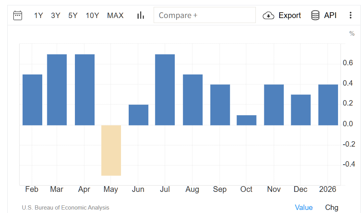Viewport: 363px width, 213px height.
Task: Click the Compare + input field
Action: (x=204, y=15)
